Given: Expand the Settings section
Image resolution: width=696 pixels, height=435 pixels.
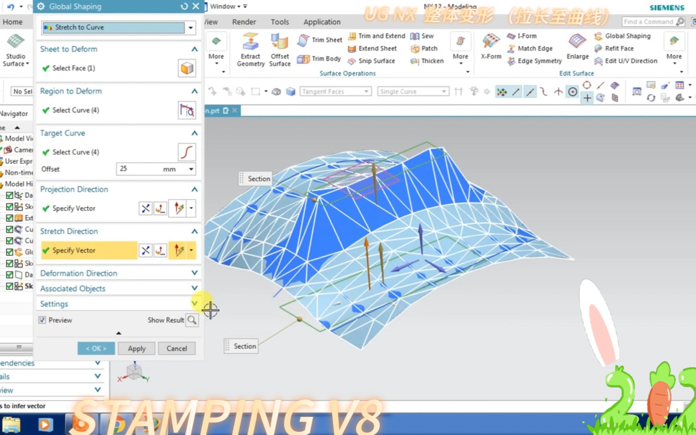Looking at the screenshot, I should [x=195, y=303].
